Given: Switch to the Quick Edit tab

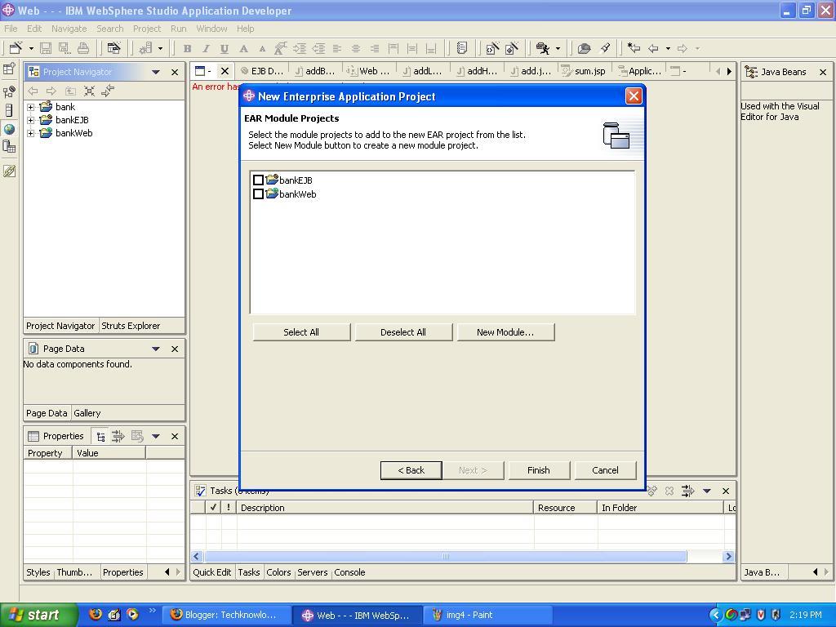Looking at the screenshot, I should pyautogui.click(x=211, y=572).
